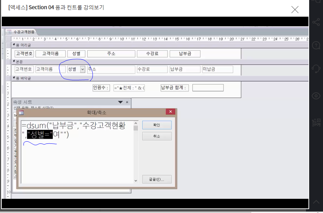Click the share icon in right sidebar
The image size is (323, 213).
coord(316,22)
